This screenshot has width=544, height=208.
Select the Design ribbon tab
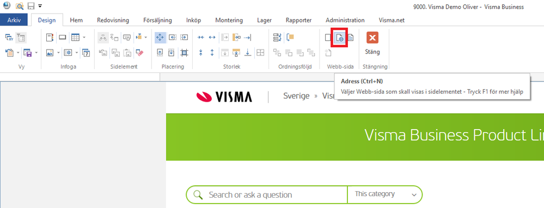point(47,21)
